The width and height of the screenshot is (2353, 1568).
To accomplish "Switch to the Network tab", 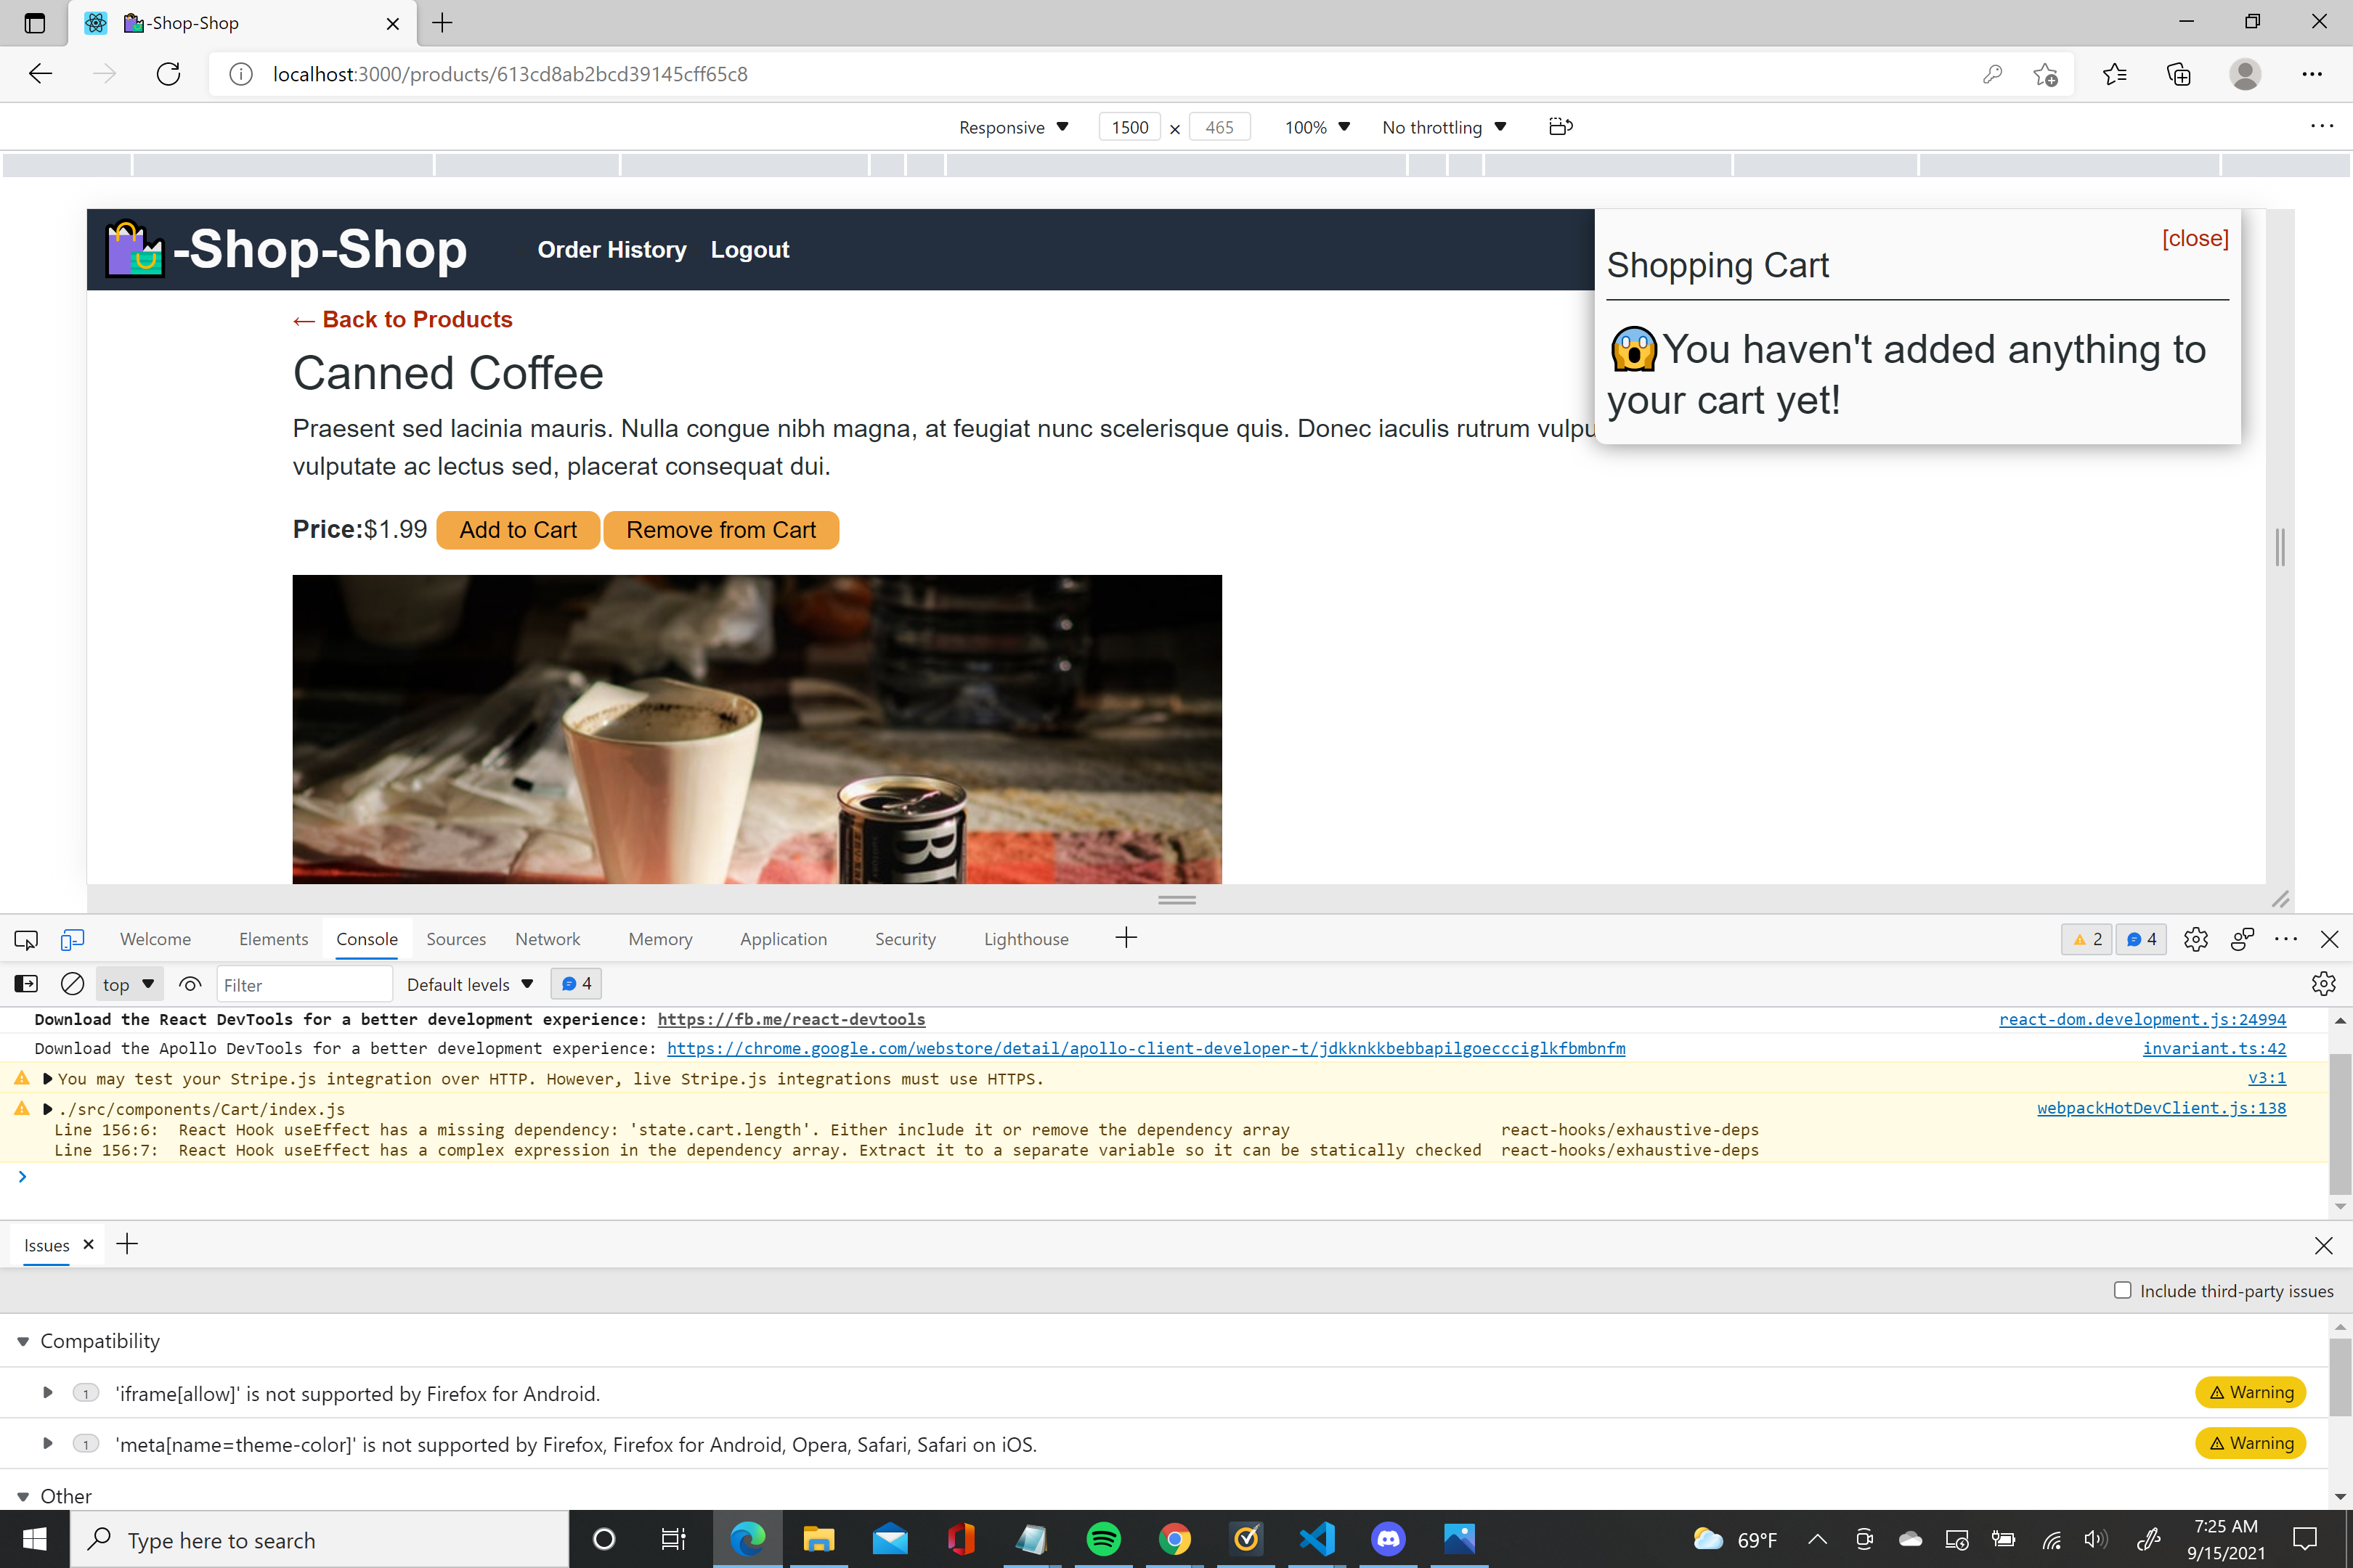I will [548, 939].
